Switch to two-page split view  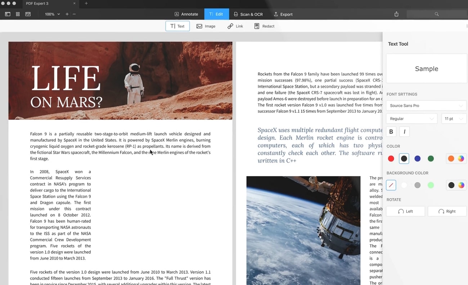[x=28, y=14]
